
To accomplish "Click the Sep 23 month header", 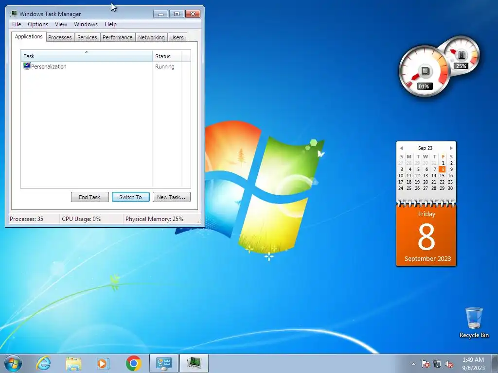I will (x=425, y=148).
